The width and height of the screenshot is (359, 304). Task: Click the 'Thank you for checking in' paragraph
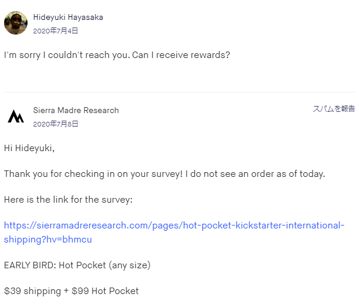pyautogui.click(x=165, y=174)
